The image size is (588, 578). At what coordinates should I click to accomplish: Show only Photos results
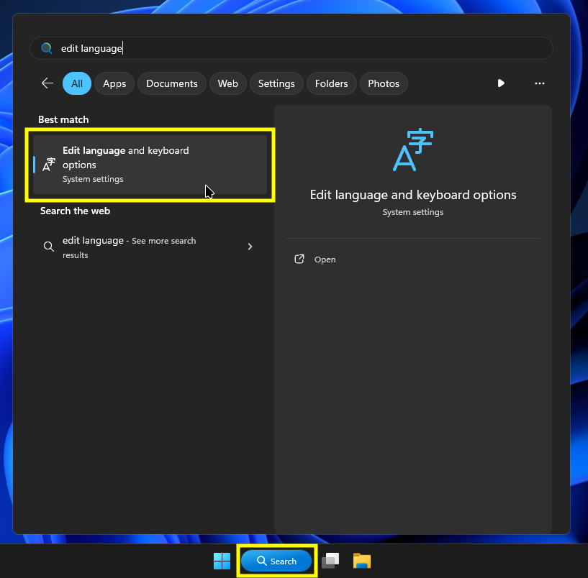[x=384, y=83]
